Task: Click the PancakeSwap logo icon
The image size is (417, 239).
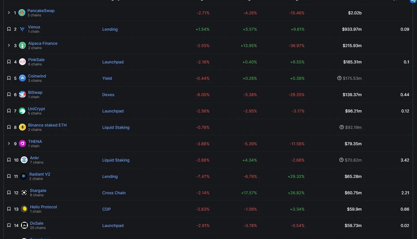Action: 22,13
